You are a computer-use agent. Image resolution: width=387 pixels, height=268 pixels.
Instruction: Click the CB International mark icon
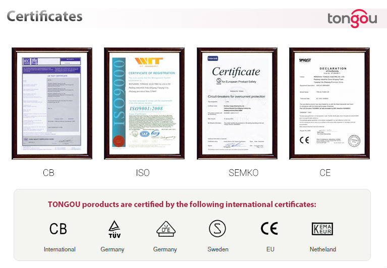58,229
